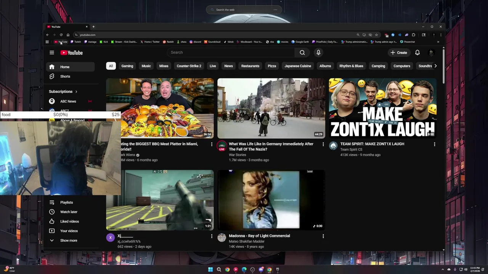Open the Windows Start button
The width and height of the screenshot is (488, 274).
210,269
